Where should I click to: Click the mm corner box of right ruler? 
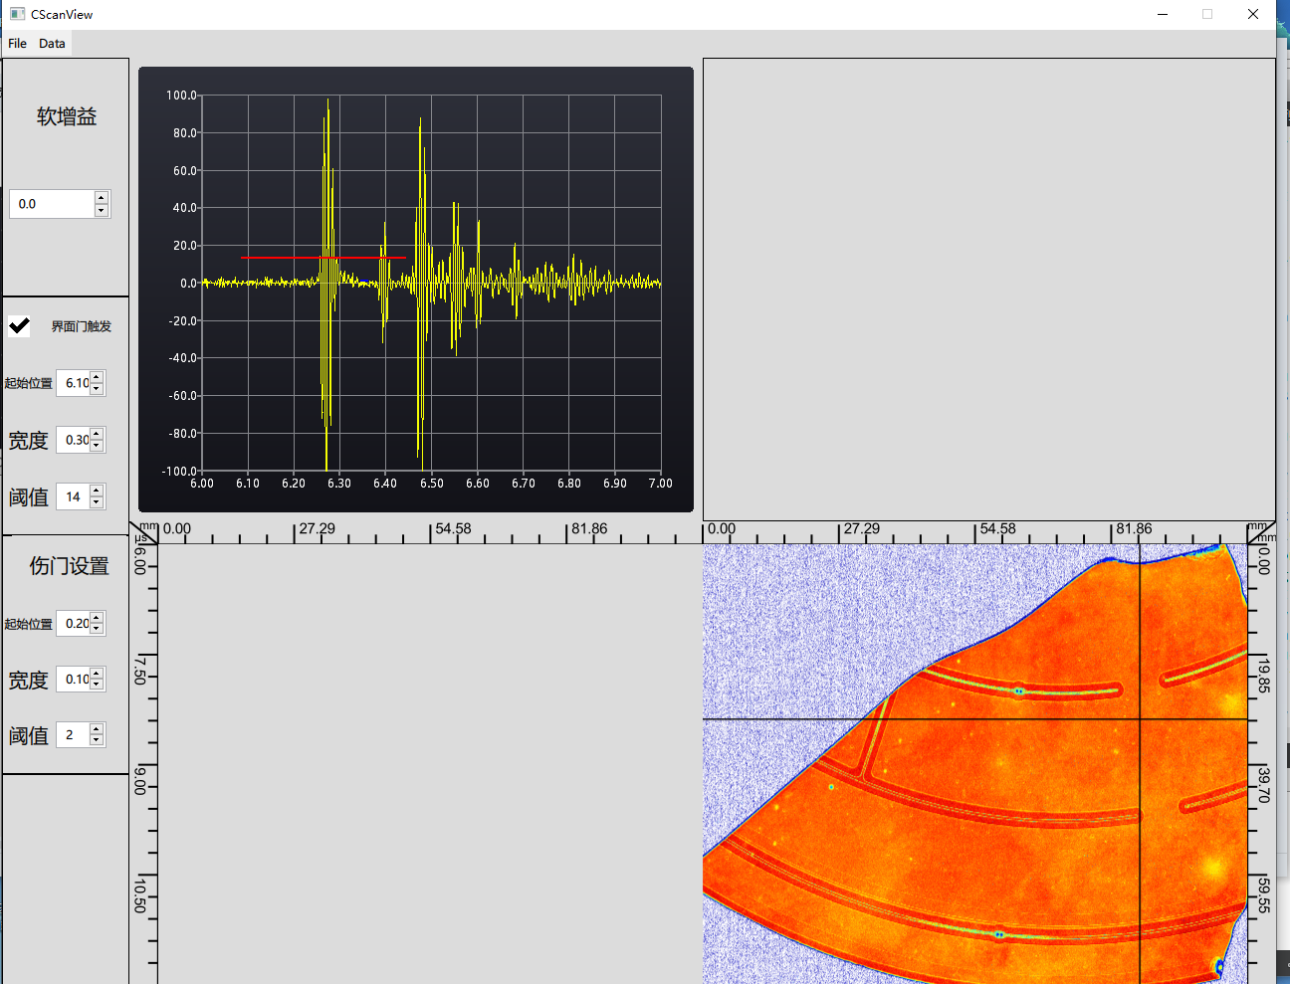coord(1261,531)
